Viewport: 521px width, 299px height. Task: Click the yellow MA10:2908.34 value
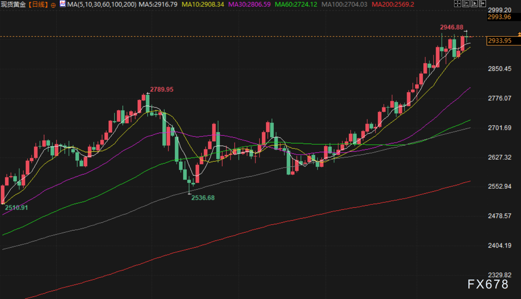pos(203,5)
